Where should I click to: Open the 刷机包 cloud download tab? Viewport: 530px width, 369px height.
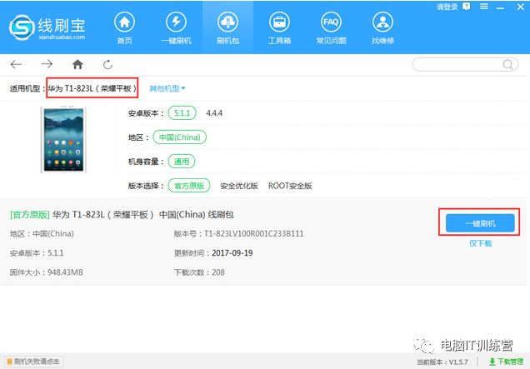point(227,28)
